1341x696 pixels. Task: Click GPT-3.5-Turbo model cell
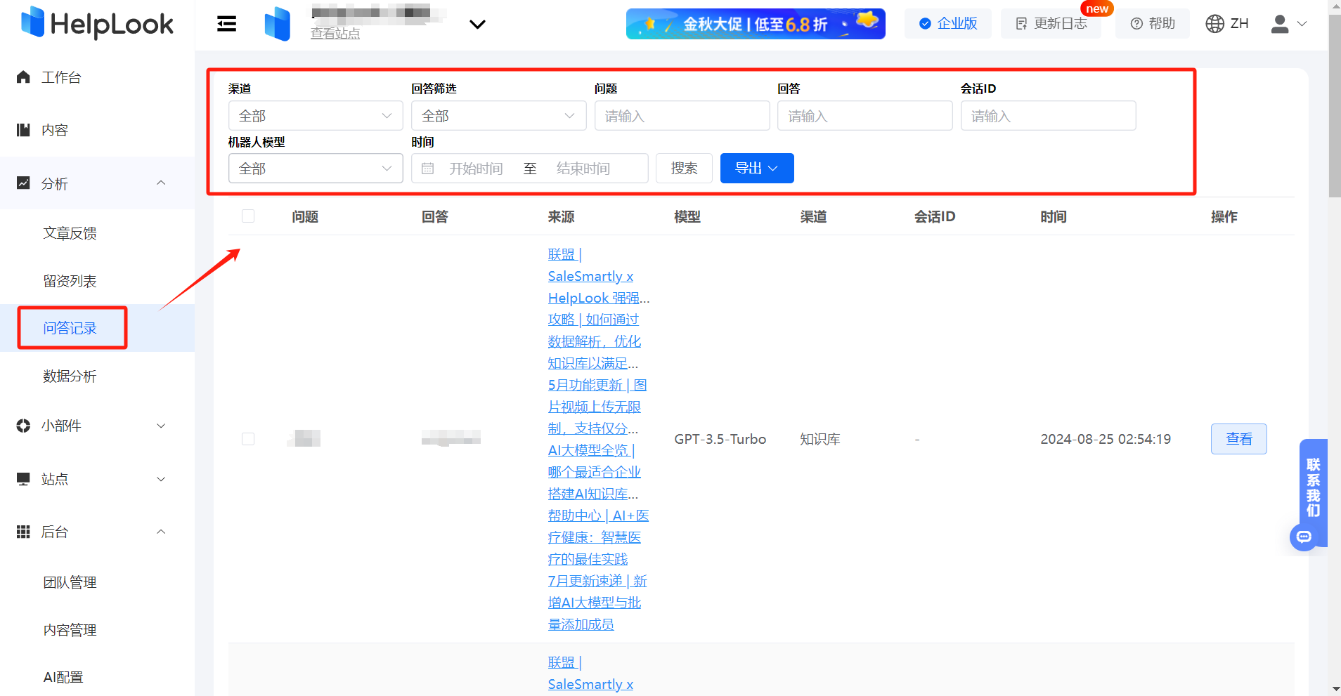720,439
